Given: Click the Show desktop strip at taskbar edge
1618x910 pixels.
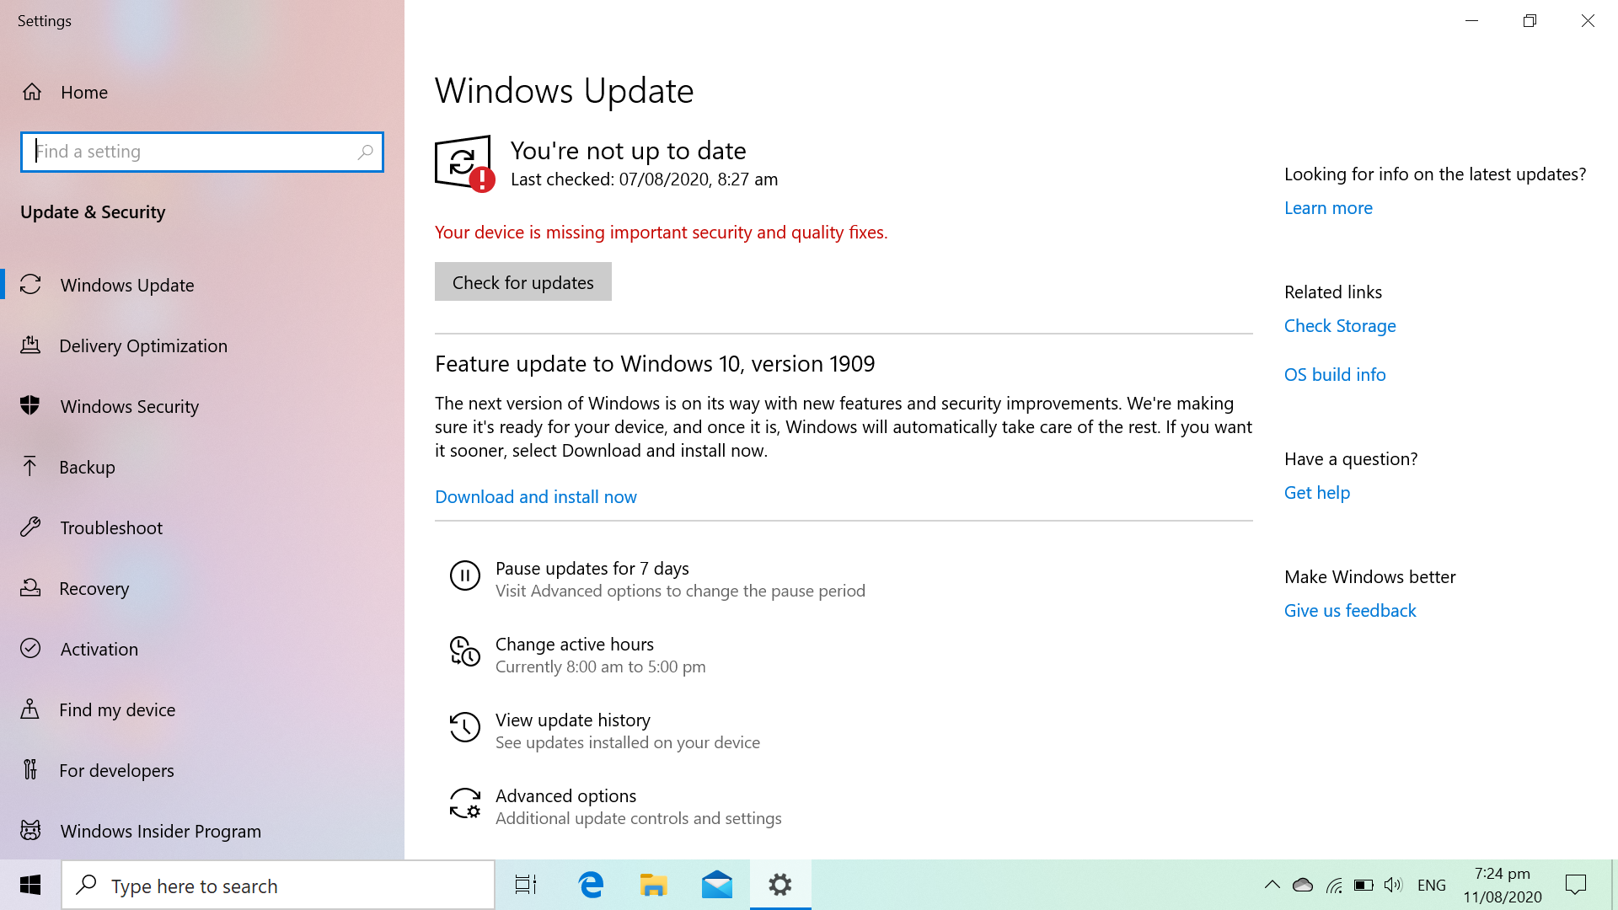Looking at the screenshot, I should pos(1614,885).
